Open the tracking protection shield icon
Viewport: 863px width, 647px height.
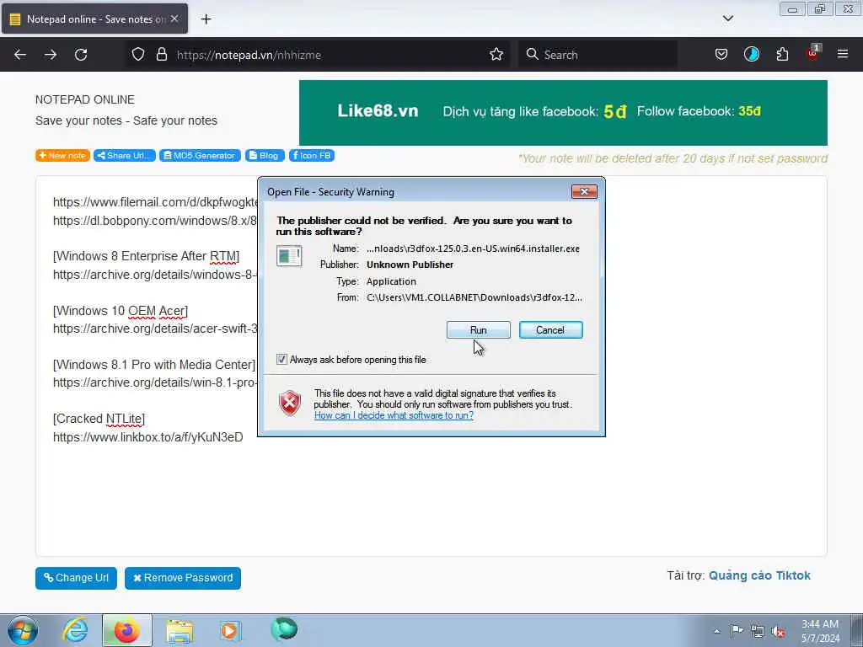point(138,55)
